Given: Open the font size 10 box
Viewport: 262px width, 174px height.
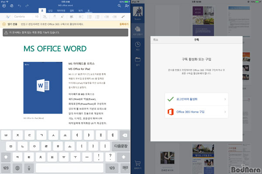Looking at the screenshot, I should click(x=37, y=17).
